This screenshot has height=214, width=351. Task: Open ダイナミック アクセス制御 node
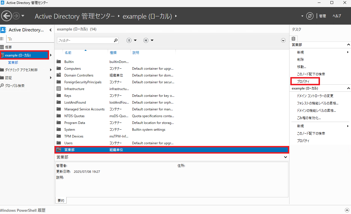21,70
